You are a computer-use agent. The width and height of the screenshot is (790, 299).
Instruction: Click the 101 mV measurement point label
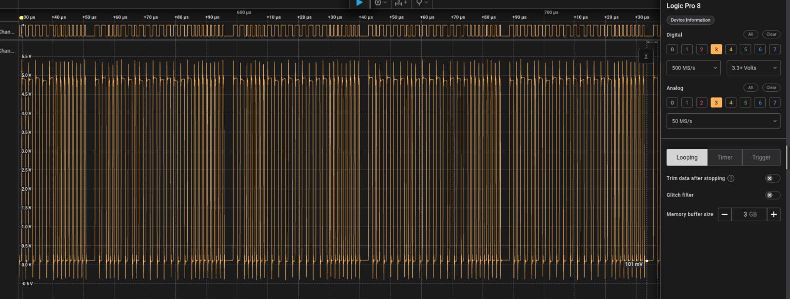pyautogui.click(x=633, y=265)
